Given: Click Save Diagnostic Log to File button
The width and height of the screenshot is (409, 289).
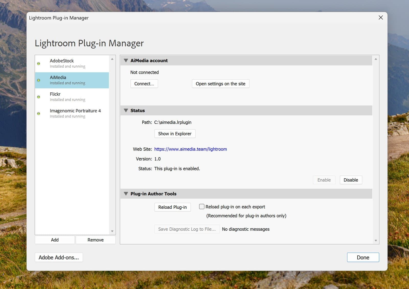Looking at the screenshot, I should coord(187,229).
